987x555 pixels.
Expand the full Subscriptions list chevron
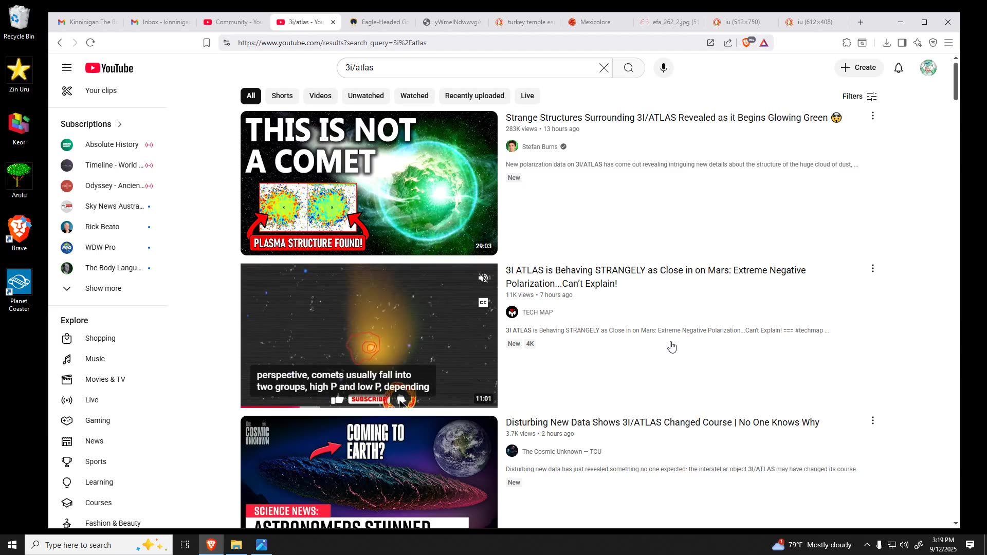(120, 124)
